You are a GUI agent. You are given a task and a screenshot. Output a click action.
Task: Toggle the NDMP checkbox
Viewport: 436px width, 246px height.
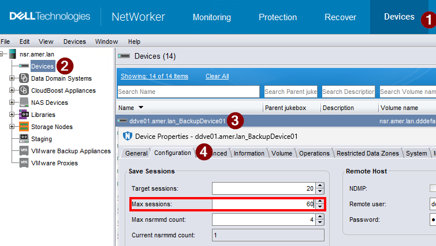(433, 188)
